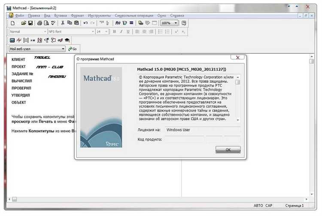Viewport: 322px width, 216px height.
Task: Paste with the clipboard icon
Action: 76,23
